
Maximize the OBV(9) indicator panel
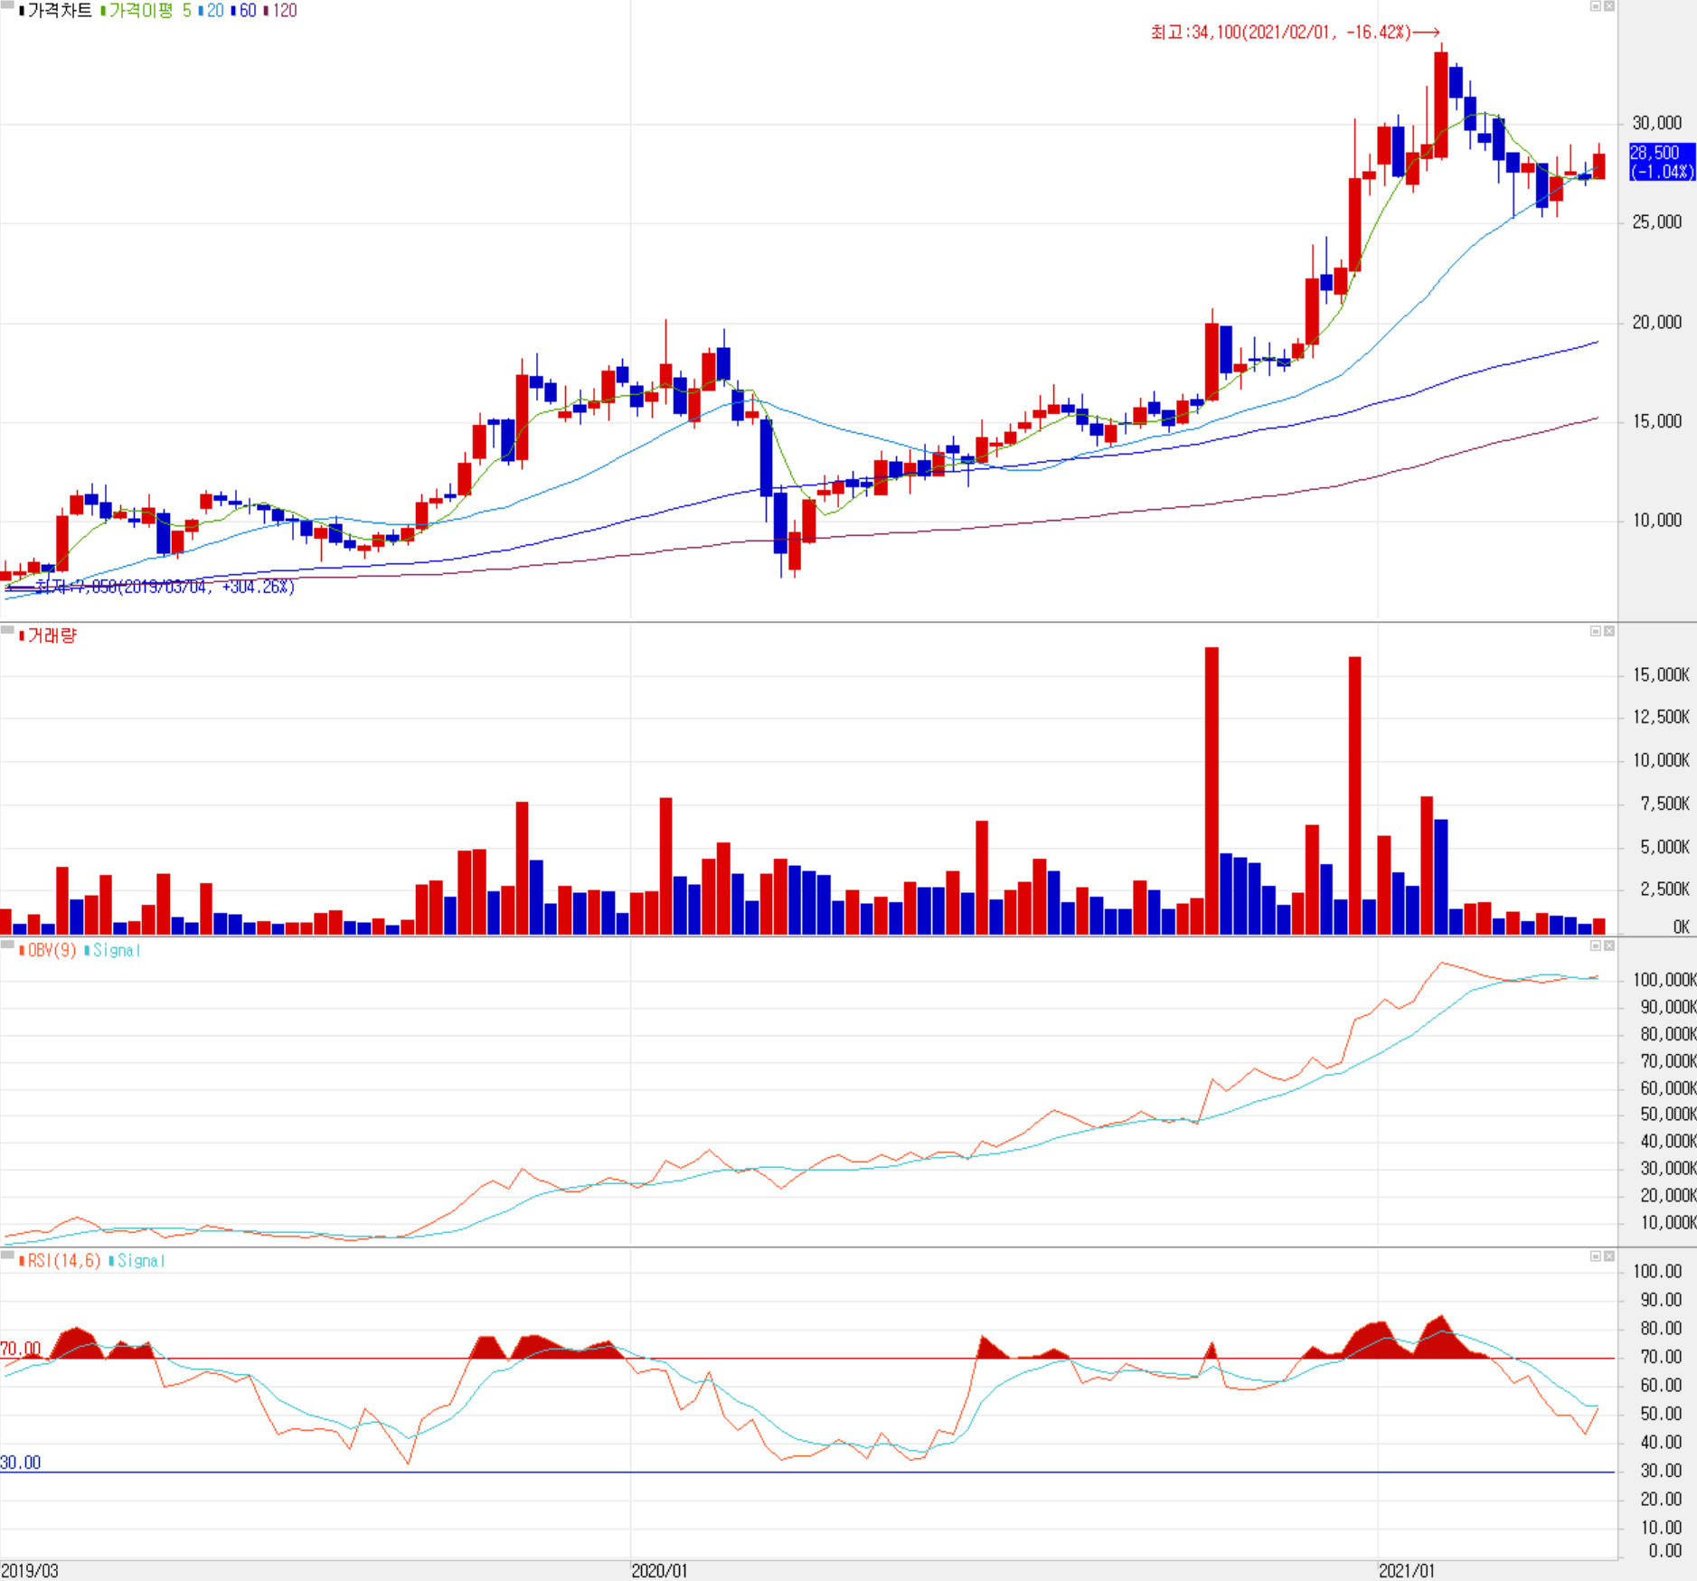1596,946
